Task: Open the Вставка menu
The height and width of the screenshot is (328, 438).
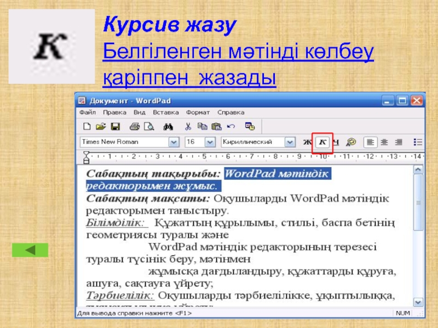Action: (166, 113)
